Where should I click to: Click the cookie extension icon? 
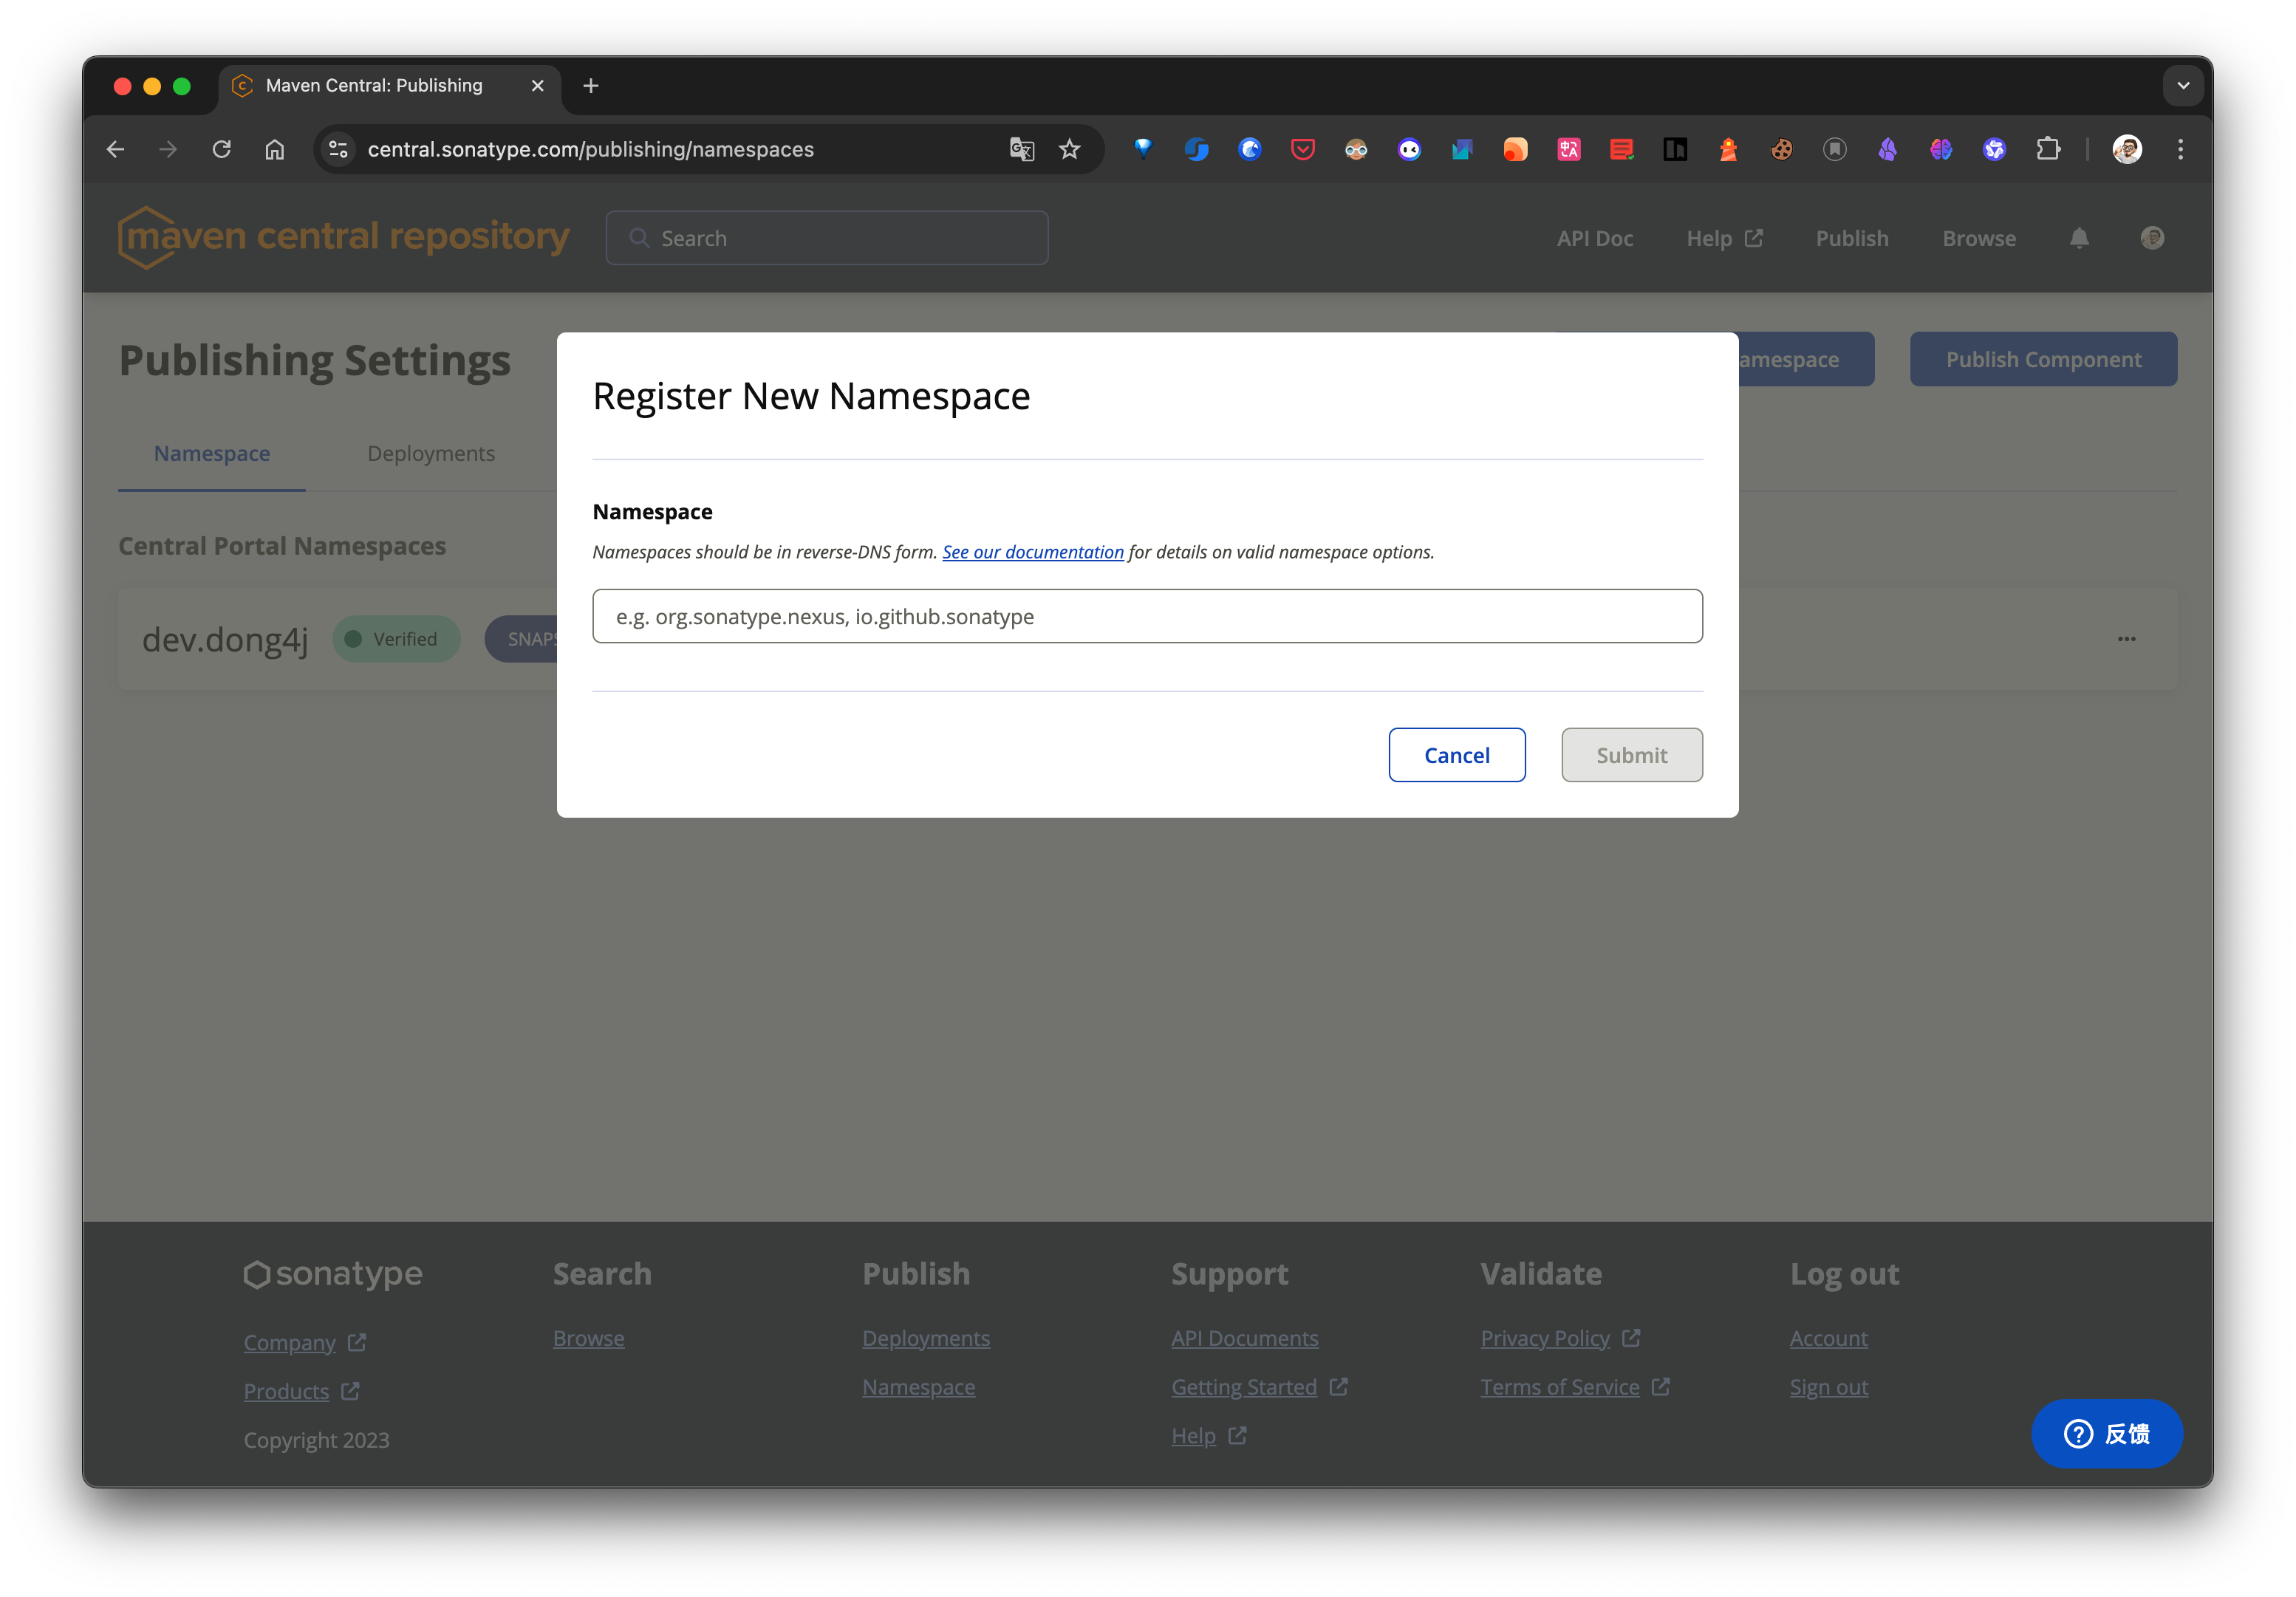pos(1781,149)
